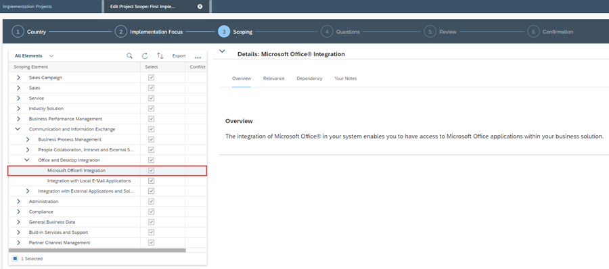Close the Edit Project Scope tab

[200, 7]
